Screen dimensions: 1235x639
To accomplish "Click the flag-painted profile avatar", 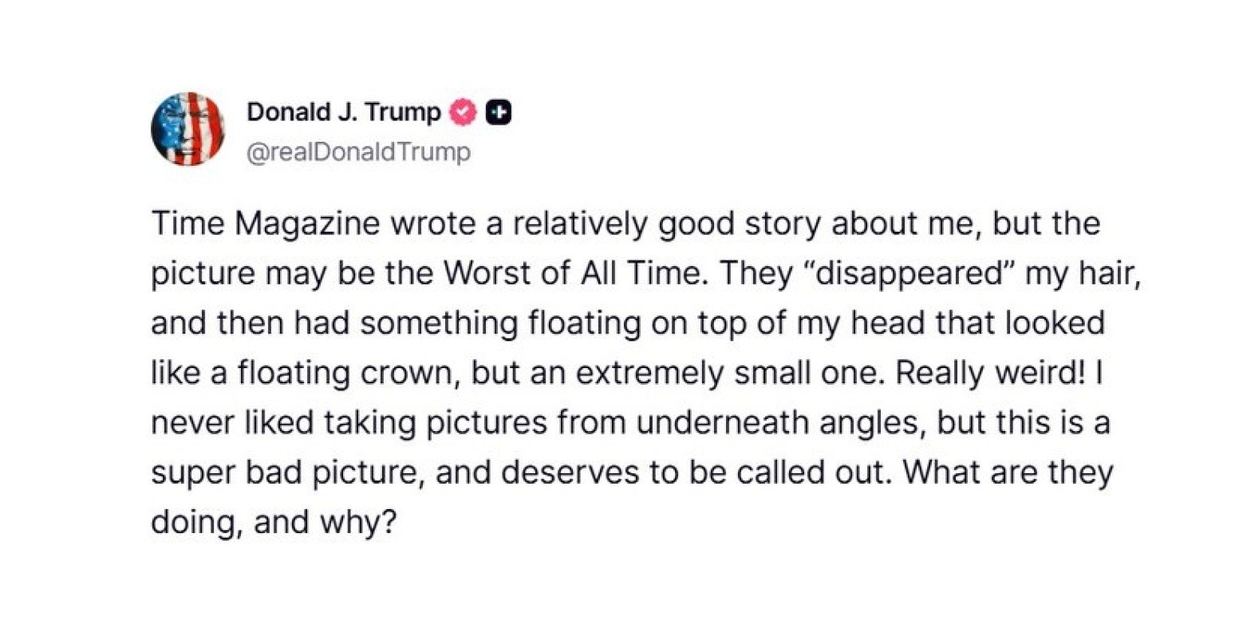I will pos(187,129).
